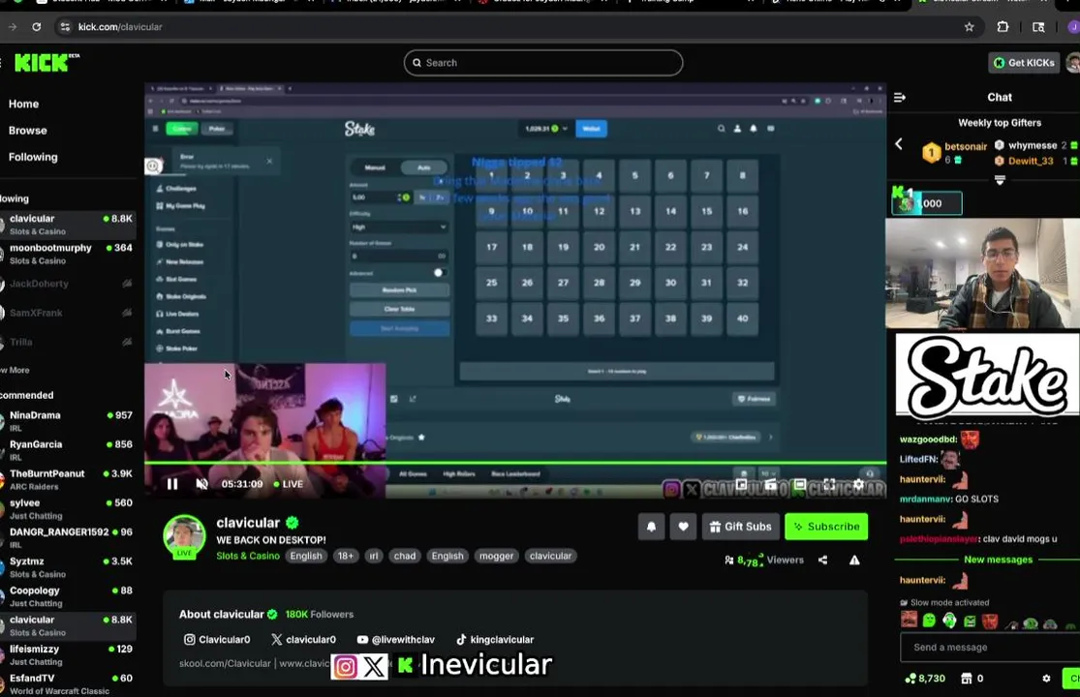1080x697 pixels.
Task: Open the Clavicular0 Instagram link
Action: point(217,639)
